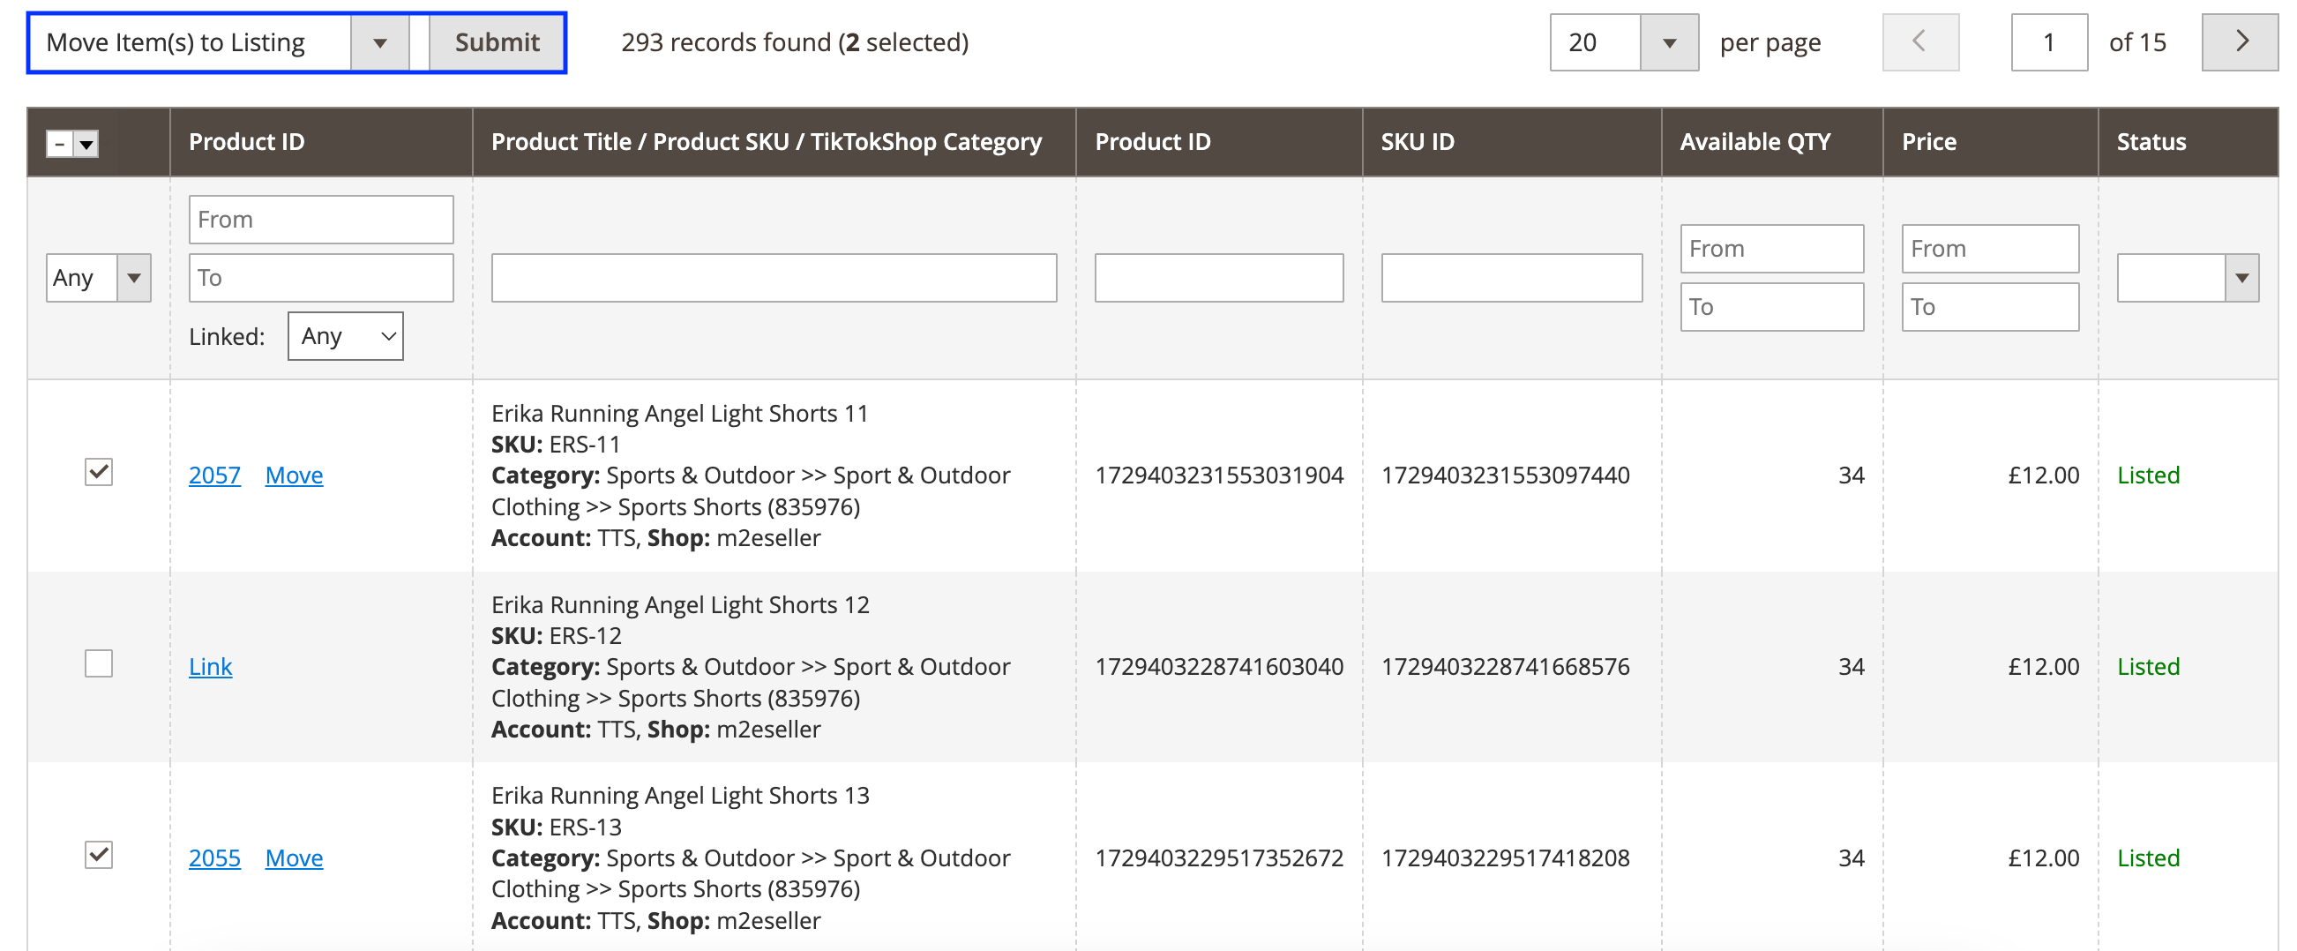
Task: Uncheck the Erika Shorts 13 row checkbox
Action: coord(99,855)
